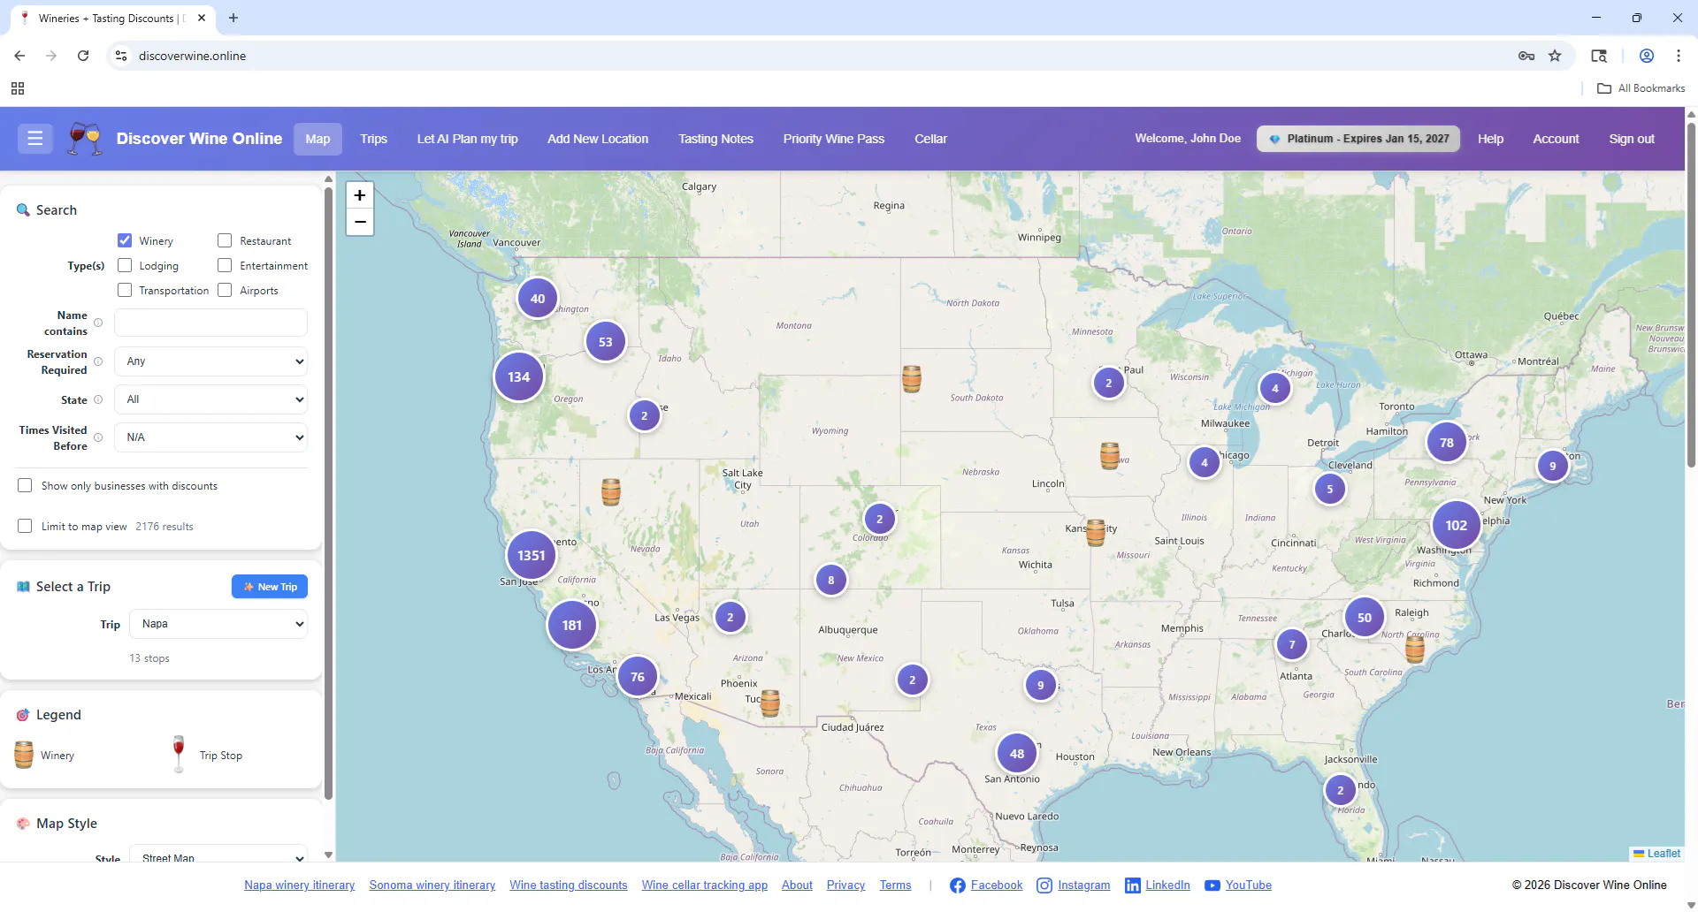Open the 181 winery cluster in California
This screenshot has height=912, width=1698.
click(x=572, y=625)
